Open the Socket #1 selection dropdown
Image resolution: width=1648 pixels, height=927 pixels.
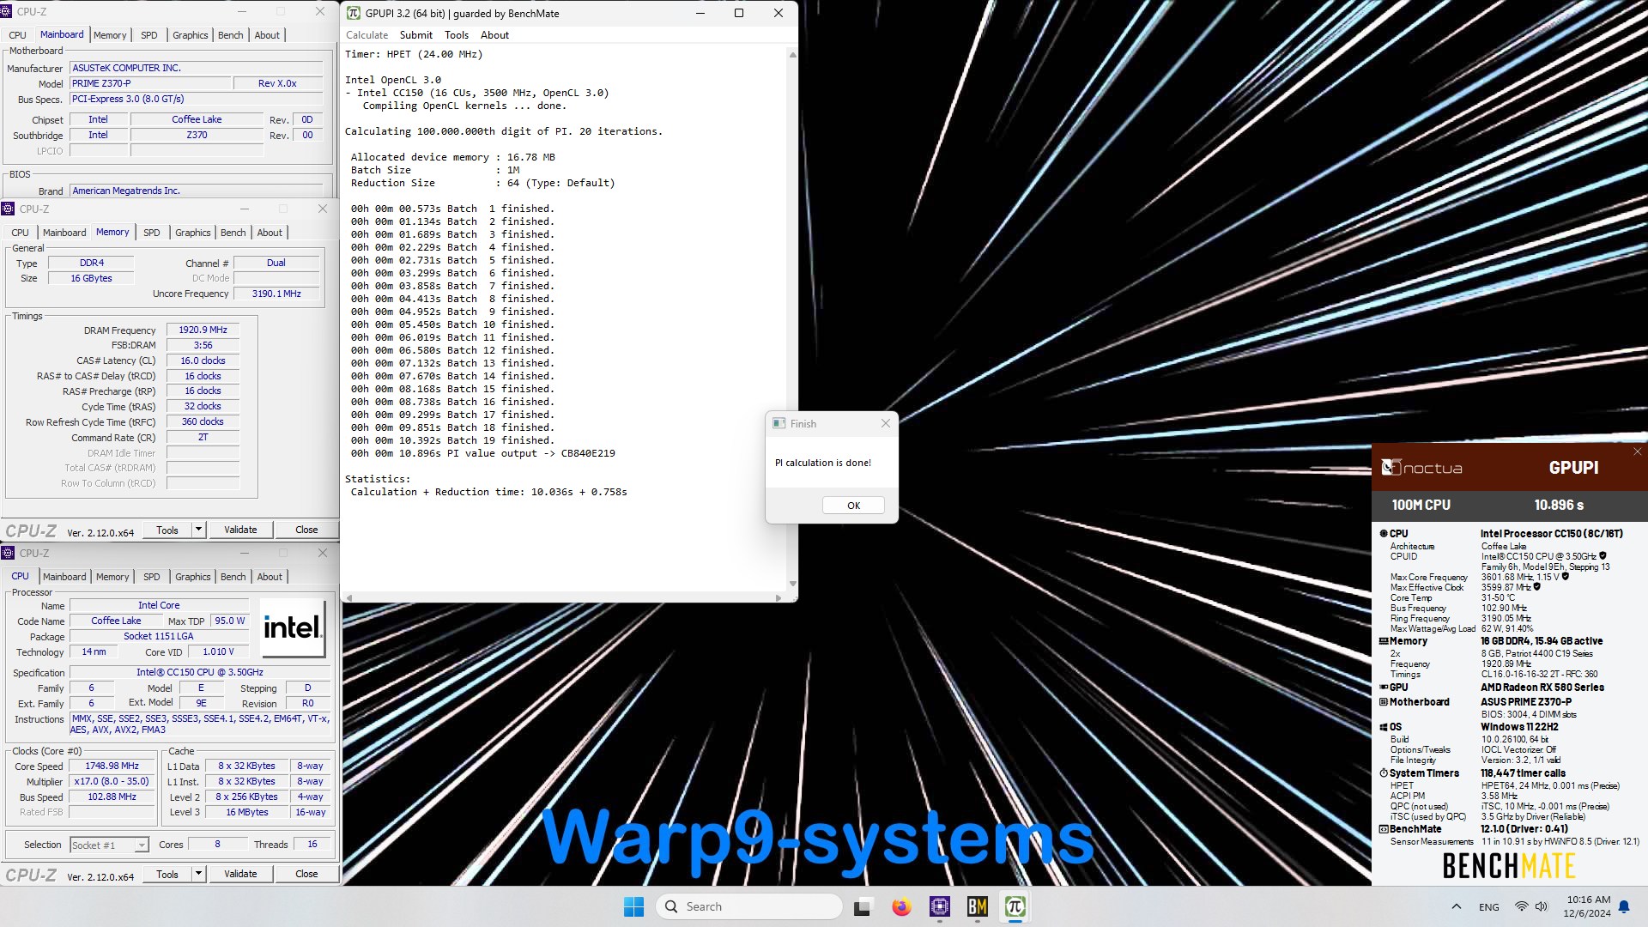click(109, 845)
